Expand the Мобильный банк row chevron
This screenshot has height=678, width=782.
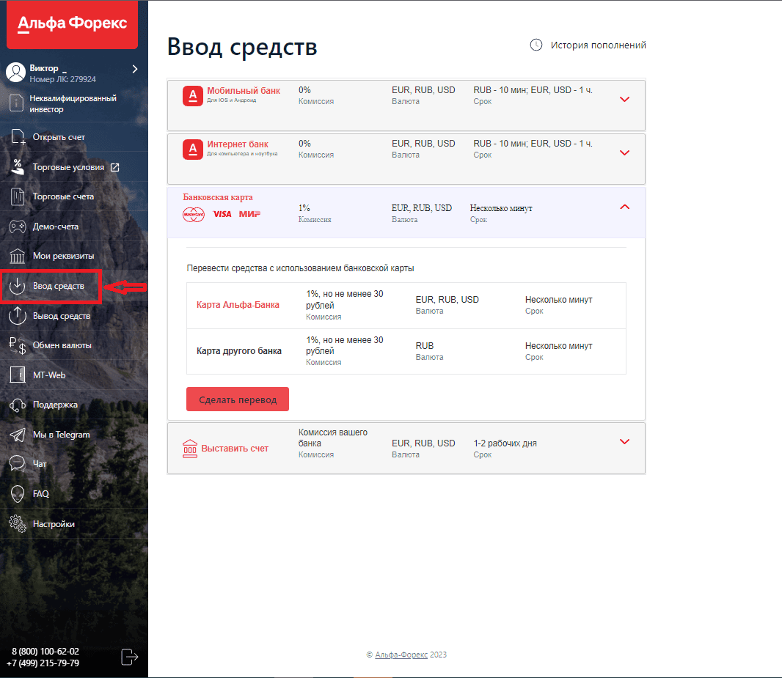tap(624, 99)
